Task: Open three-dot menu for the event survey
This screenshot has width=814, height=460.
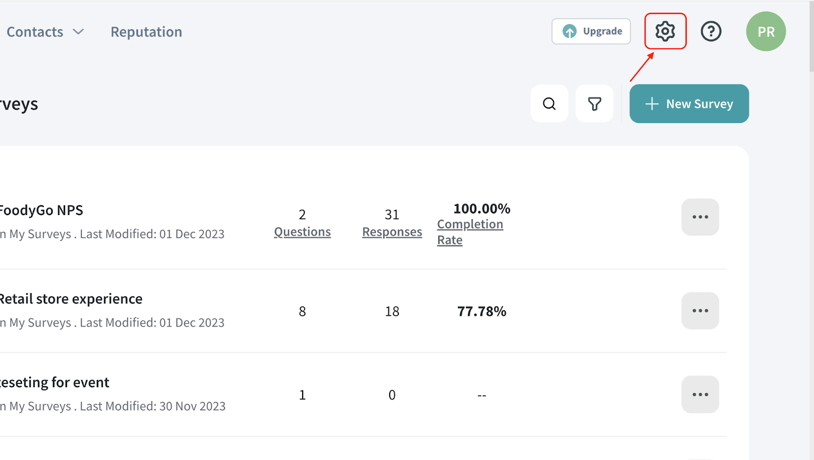Action: pyautogui.click(x=700, y=394)
